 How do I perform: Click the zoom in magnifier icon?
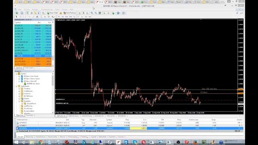(x=92, y=13)
